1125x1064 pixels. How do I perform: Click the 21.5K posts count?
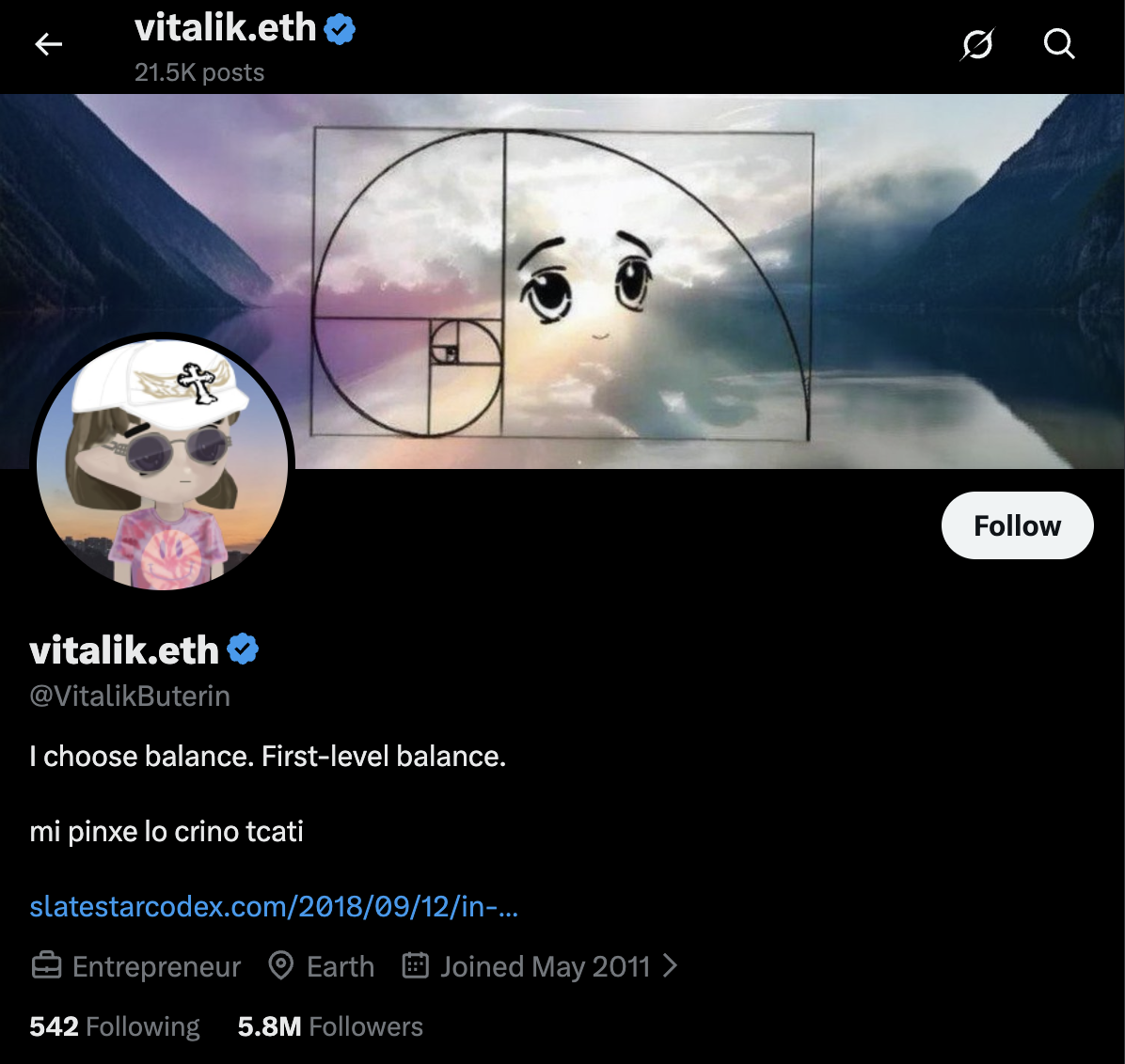199,72
